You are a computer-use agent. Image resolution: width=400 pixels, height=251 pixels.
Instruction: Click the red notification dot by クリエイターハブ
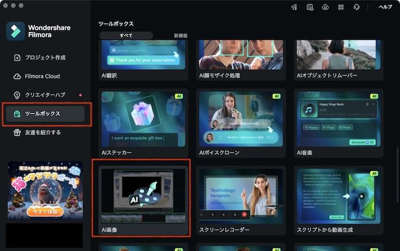tap(81, 95)
